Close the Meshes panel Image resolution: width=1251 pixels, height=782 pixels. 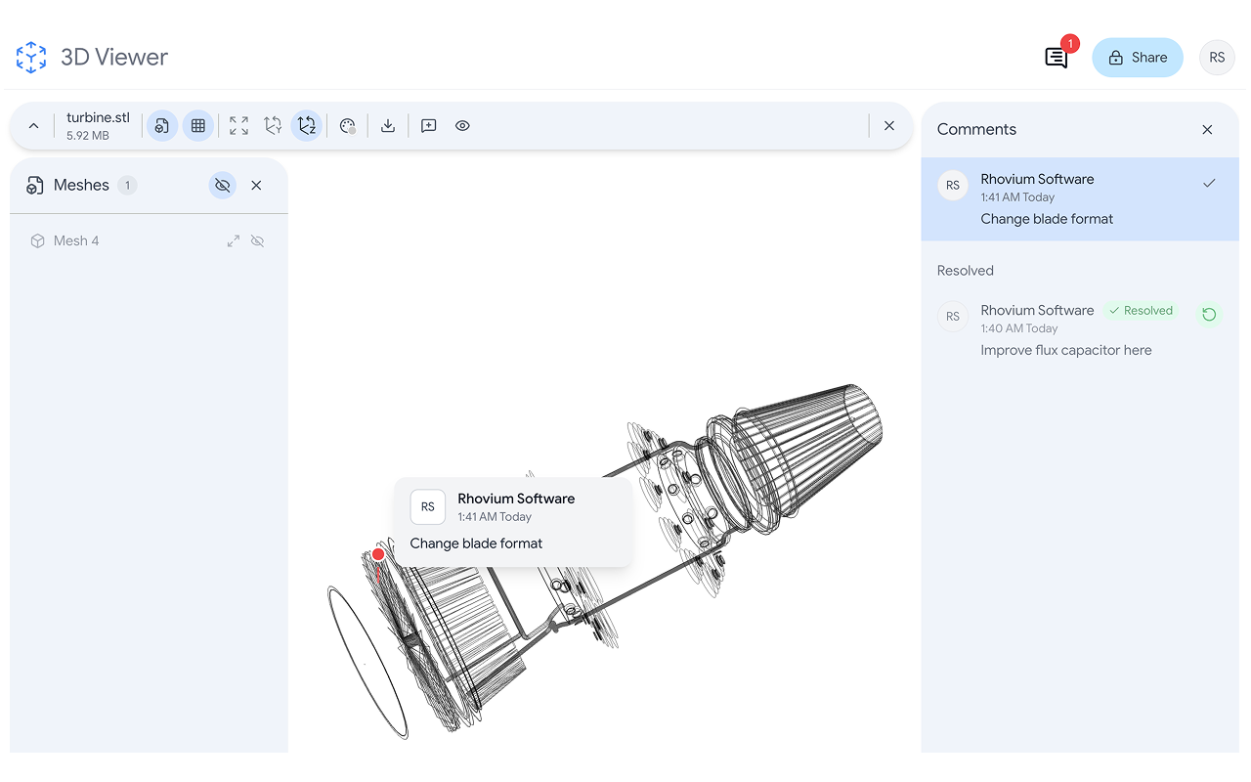click(256, 186)
